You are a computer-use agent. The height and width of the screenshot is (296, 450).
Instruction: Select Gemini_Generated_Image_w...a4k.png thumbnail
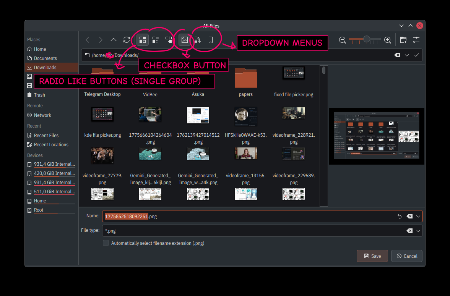[x=198, y=154]
